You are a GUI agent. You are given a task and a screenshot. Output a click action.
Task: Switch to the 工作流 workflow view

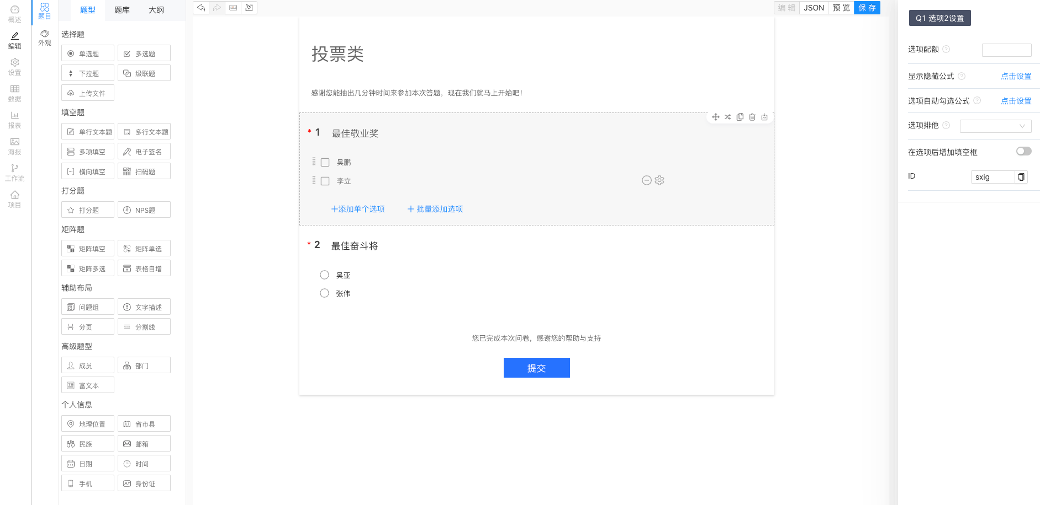point(14,173)
